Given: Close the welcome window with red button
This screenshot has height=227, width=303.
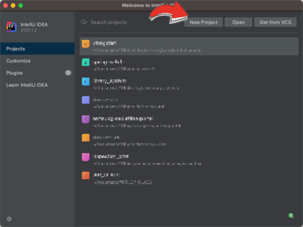Looking at the screenshot, I should point(5,5).
